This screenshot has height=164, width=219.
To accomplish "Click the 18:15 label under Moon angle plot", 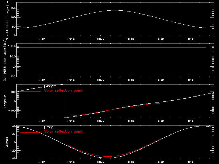I will click(130, 80).
